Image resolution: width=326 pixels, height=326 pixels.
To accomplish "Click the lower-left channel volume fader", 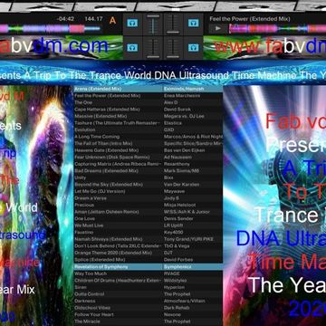I will [x=153, y=48].
